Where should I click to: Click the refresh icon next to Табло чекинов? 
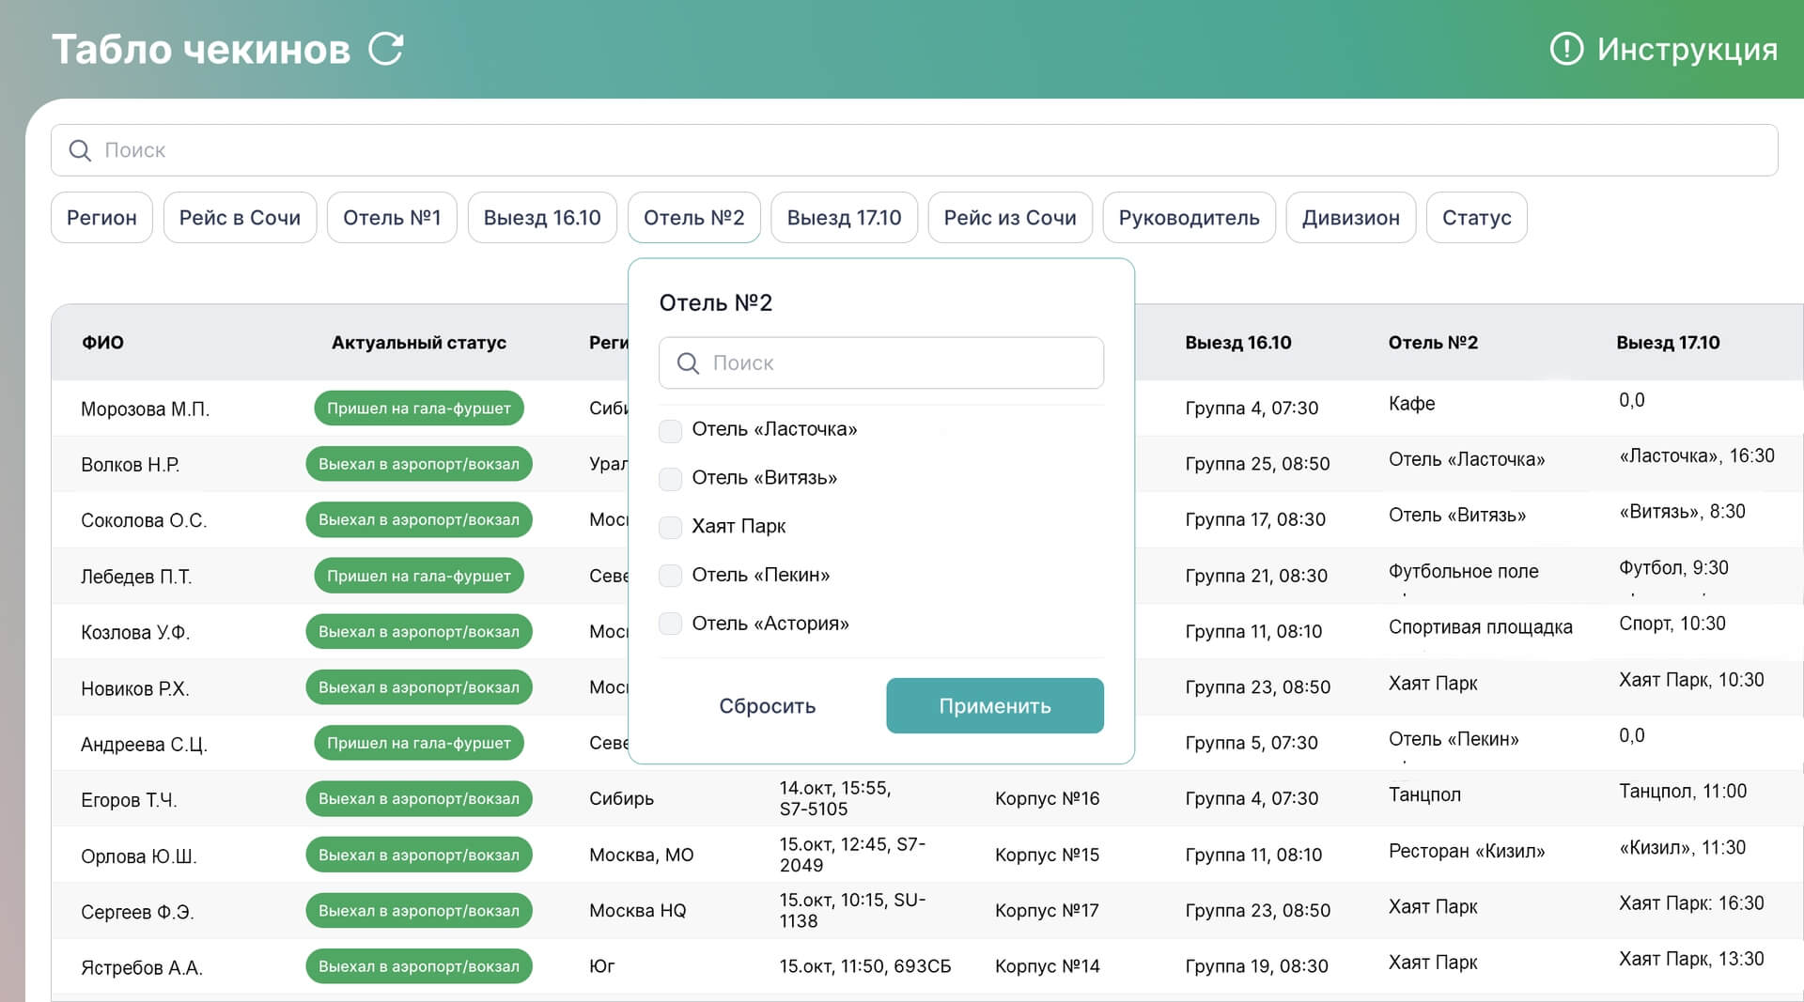[x=386, y=49]
